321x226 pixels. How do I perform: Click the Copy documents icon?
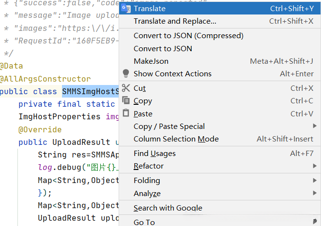[126, 100]
